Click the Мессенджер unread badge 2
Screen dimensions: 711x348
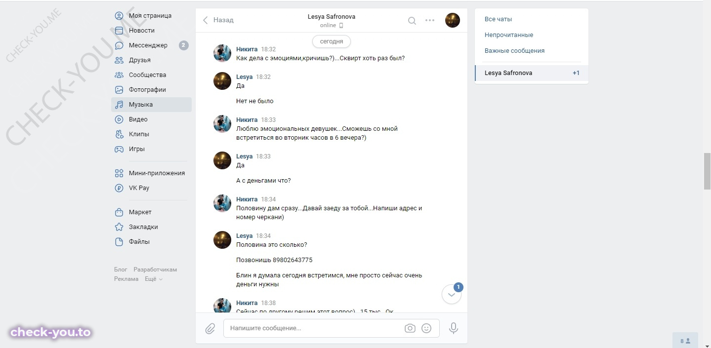183,45
